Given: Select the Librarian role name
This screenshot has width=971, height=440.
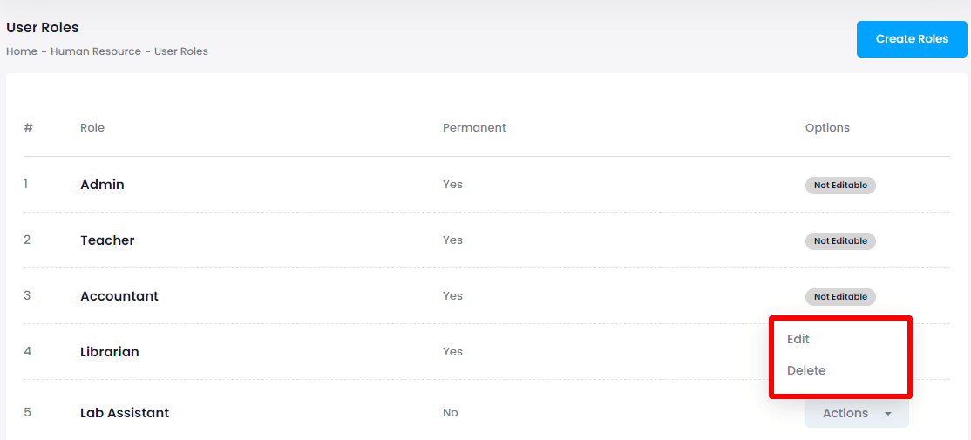Looking at the screenshot, I should tap(110, 352).
